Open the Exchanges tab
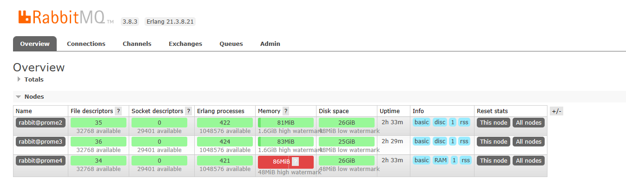This screenshot has width=626, height=184. point(185,44)
